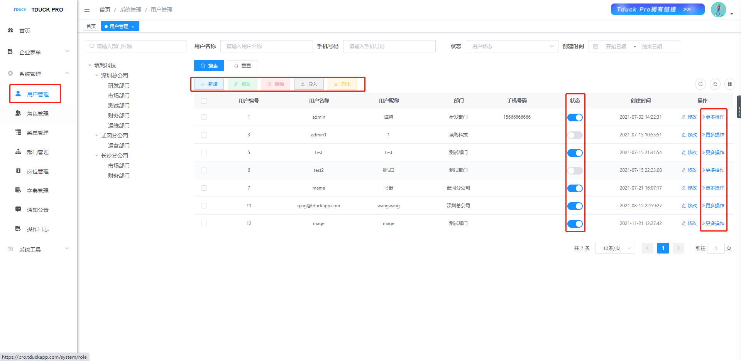This screenshot has width=741, height=361.
Task: Click the 请输入用户名称 input field
Action: tap(266, 46)
